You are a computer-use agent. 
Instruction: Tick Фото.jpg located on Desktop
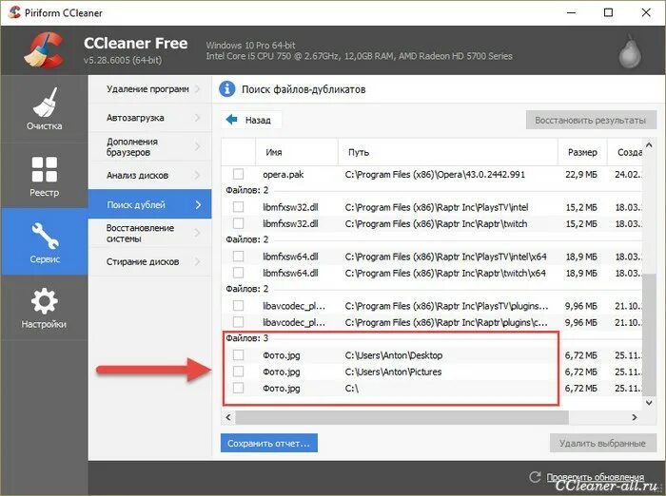click(238, 354)
